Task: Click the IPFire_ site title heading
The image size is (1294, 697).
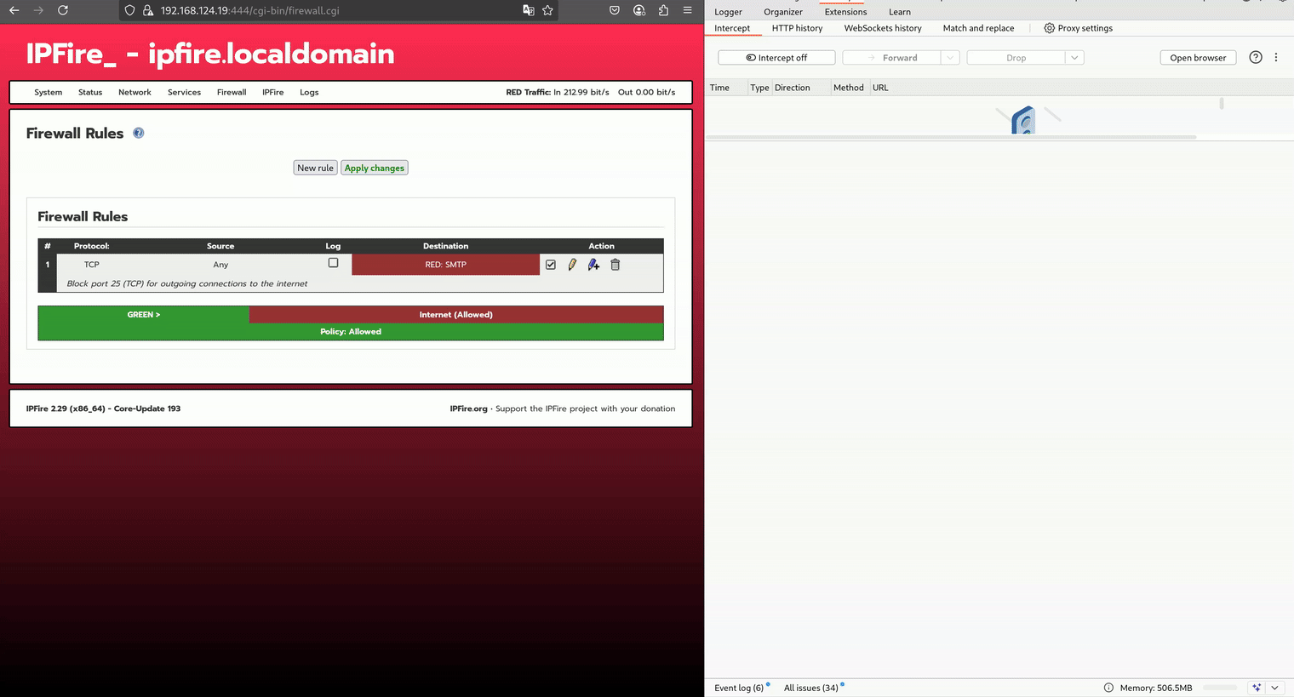Action: tap(210, 54)
